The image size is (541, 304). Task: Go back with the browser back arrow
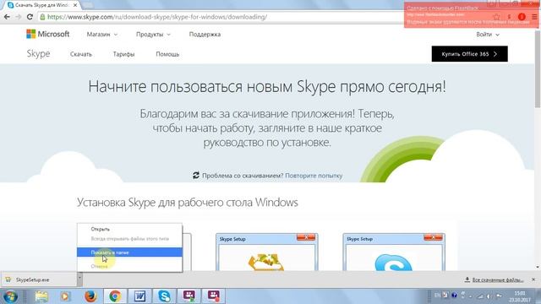point(7,17)
